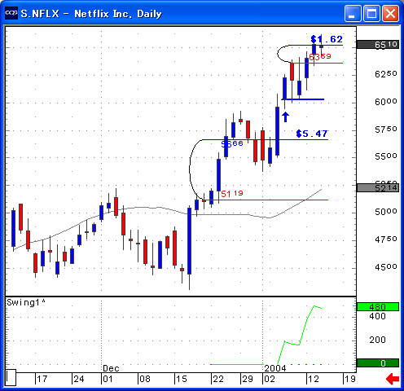Click date '08' on the time axis
The width and height of the screenshot is (404, 391).
(145, 379)
